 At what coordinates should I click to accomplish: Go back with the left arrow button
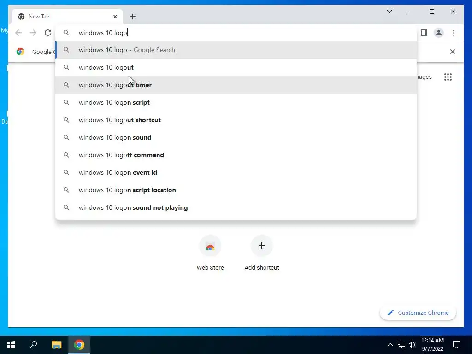pos(18,33)
